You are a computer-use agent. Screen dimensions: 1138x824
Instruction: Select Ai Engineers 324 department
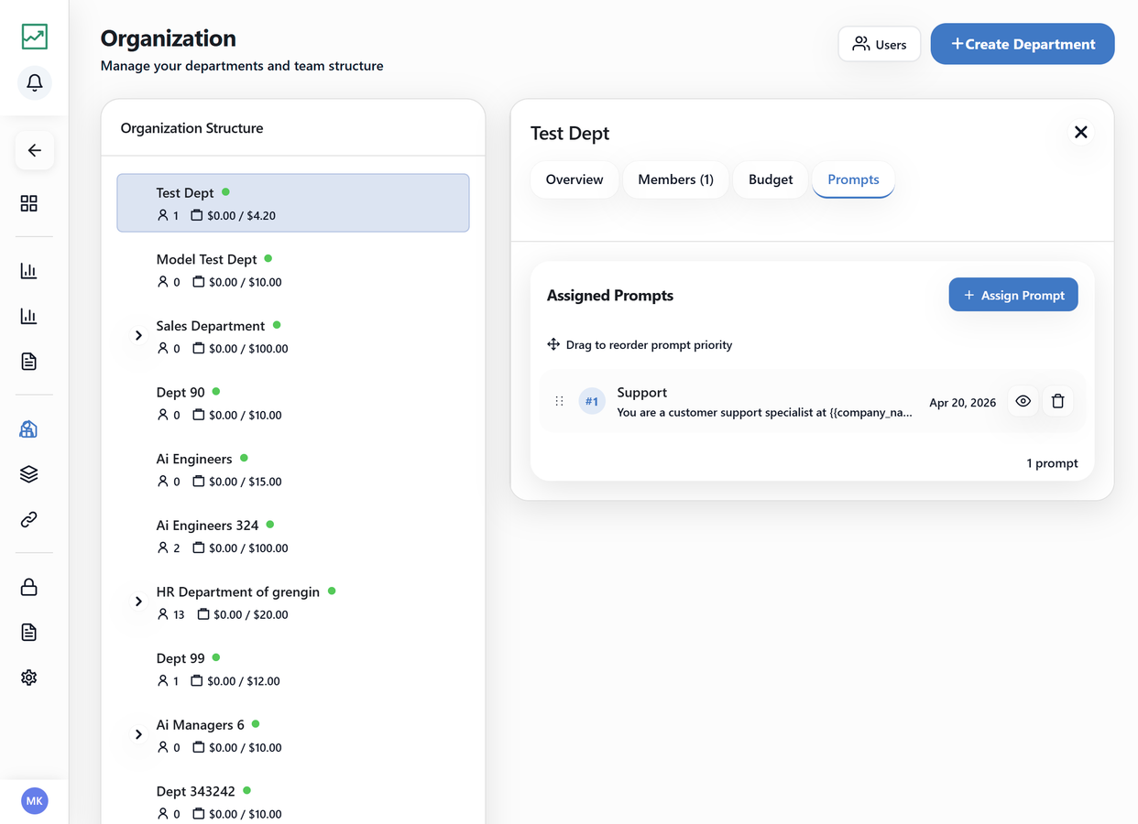293,536
